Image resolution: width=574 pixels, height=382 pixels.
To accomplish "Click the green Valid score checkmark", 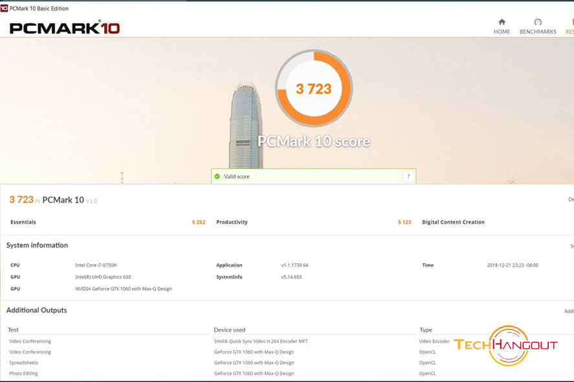I will (217, 176).
